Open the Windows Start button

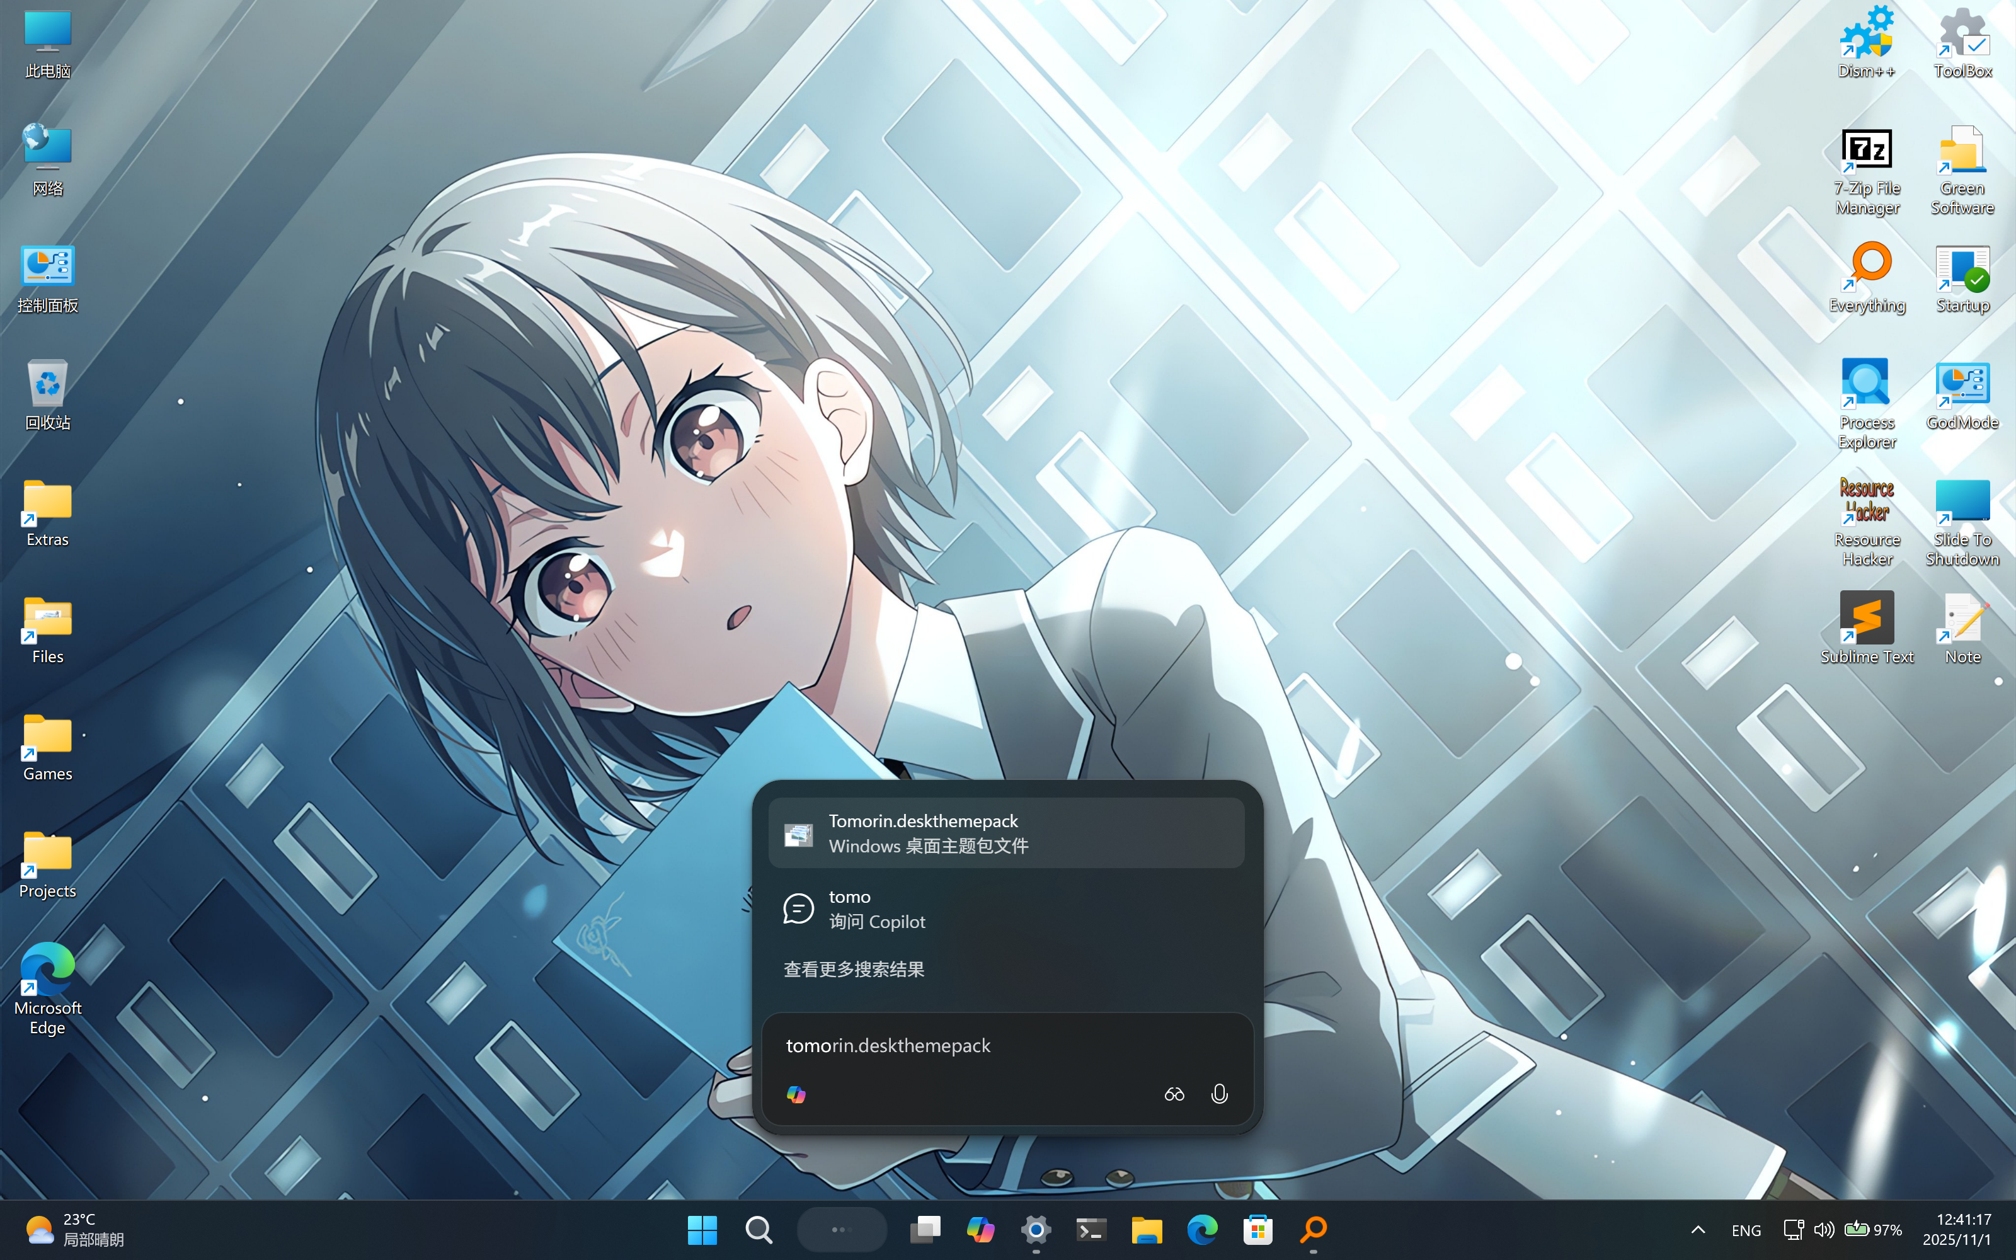702,1230
